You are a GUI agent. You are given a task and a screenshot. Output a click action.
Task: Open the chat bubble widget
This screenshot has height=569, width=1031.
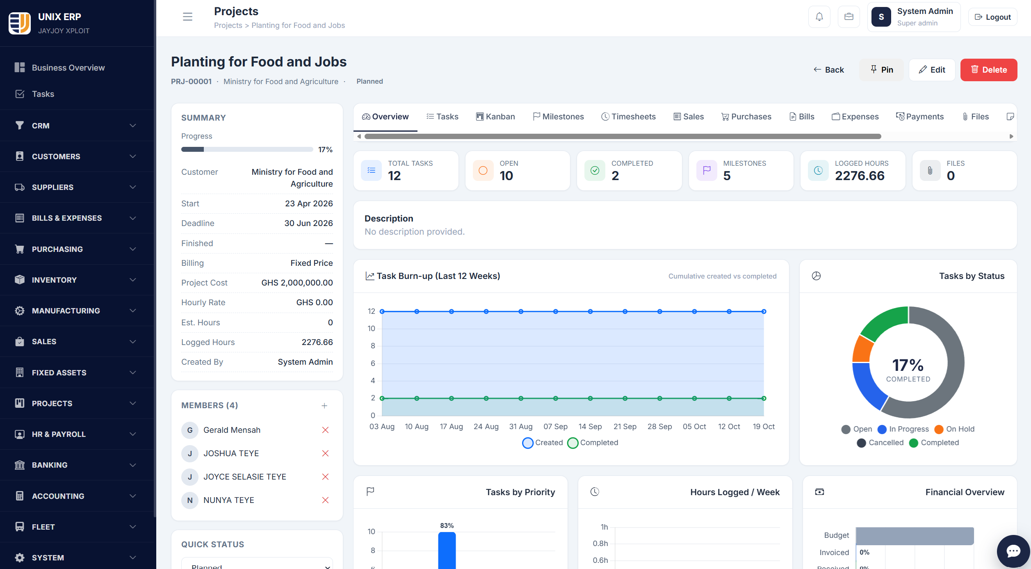(1013, 551)
